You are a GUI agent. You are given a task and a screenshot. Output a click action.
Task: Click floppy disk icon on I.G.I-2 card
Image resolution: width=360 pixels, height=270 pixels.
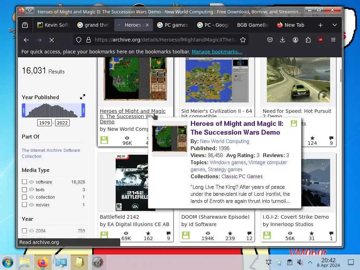click(x=267, y=235)
